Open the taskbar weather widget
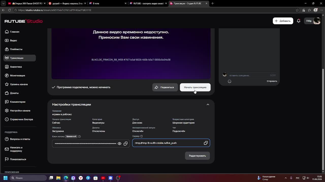Image resolution: width=325 pixels, height=182 pixels. (266, 178)
